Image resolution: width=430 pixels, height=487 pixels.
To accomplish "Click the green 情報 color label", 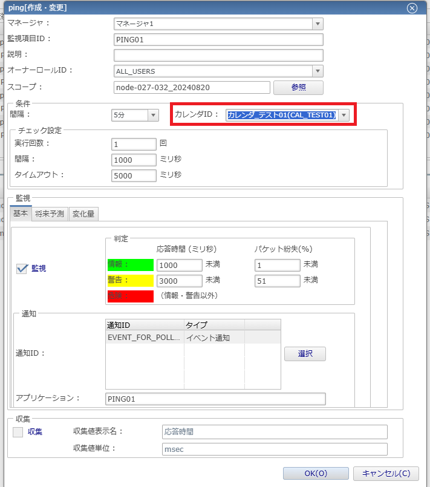I will click(x=128, y=264).
